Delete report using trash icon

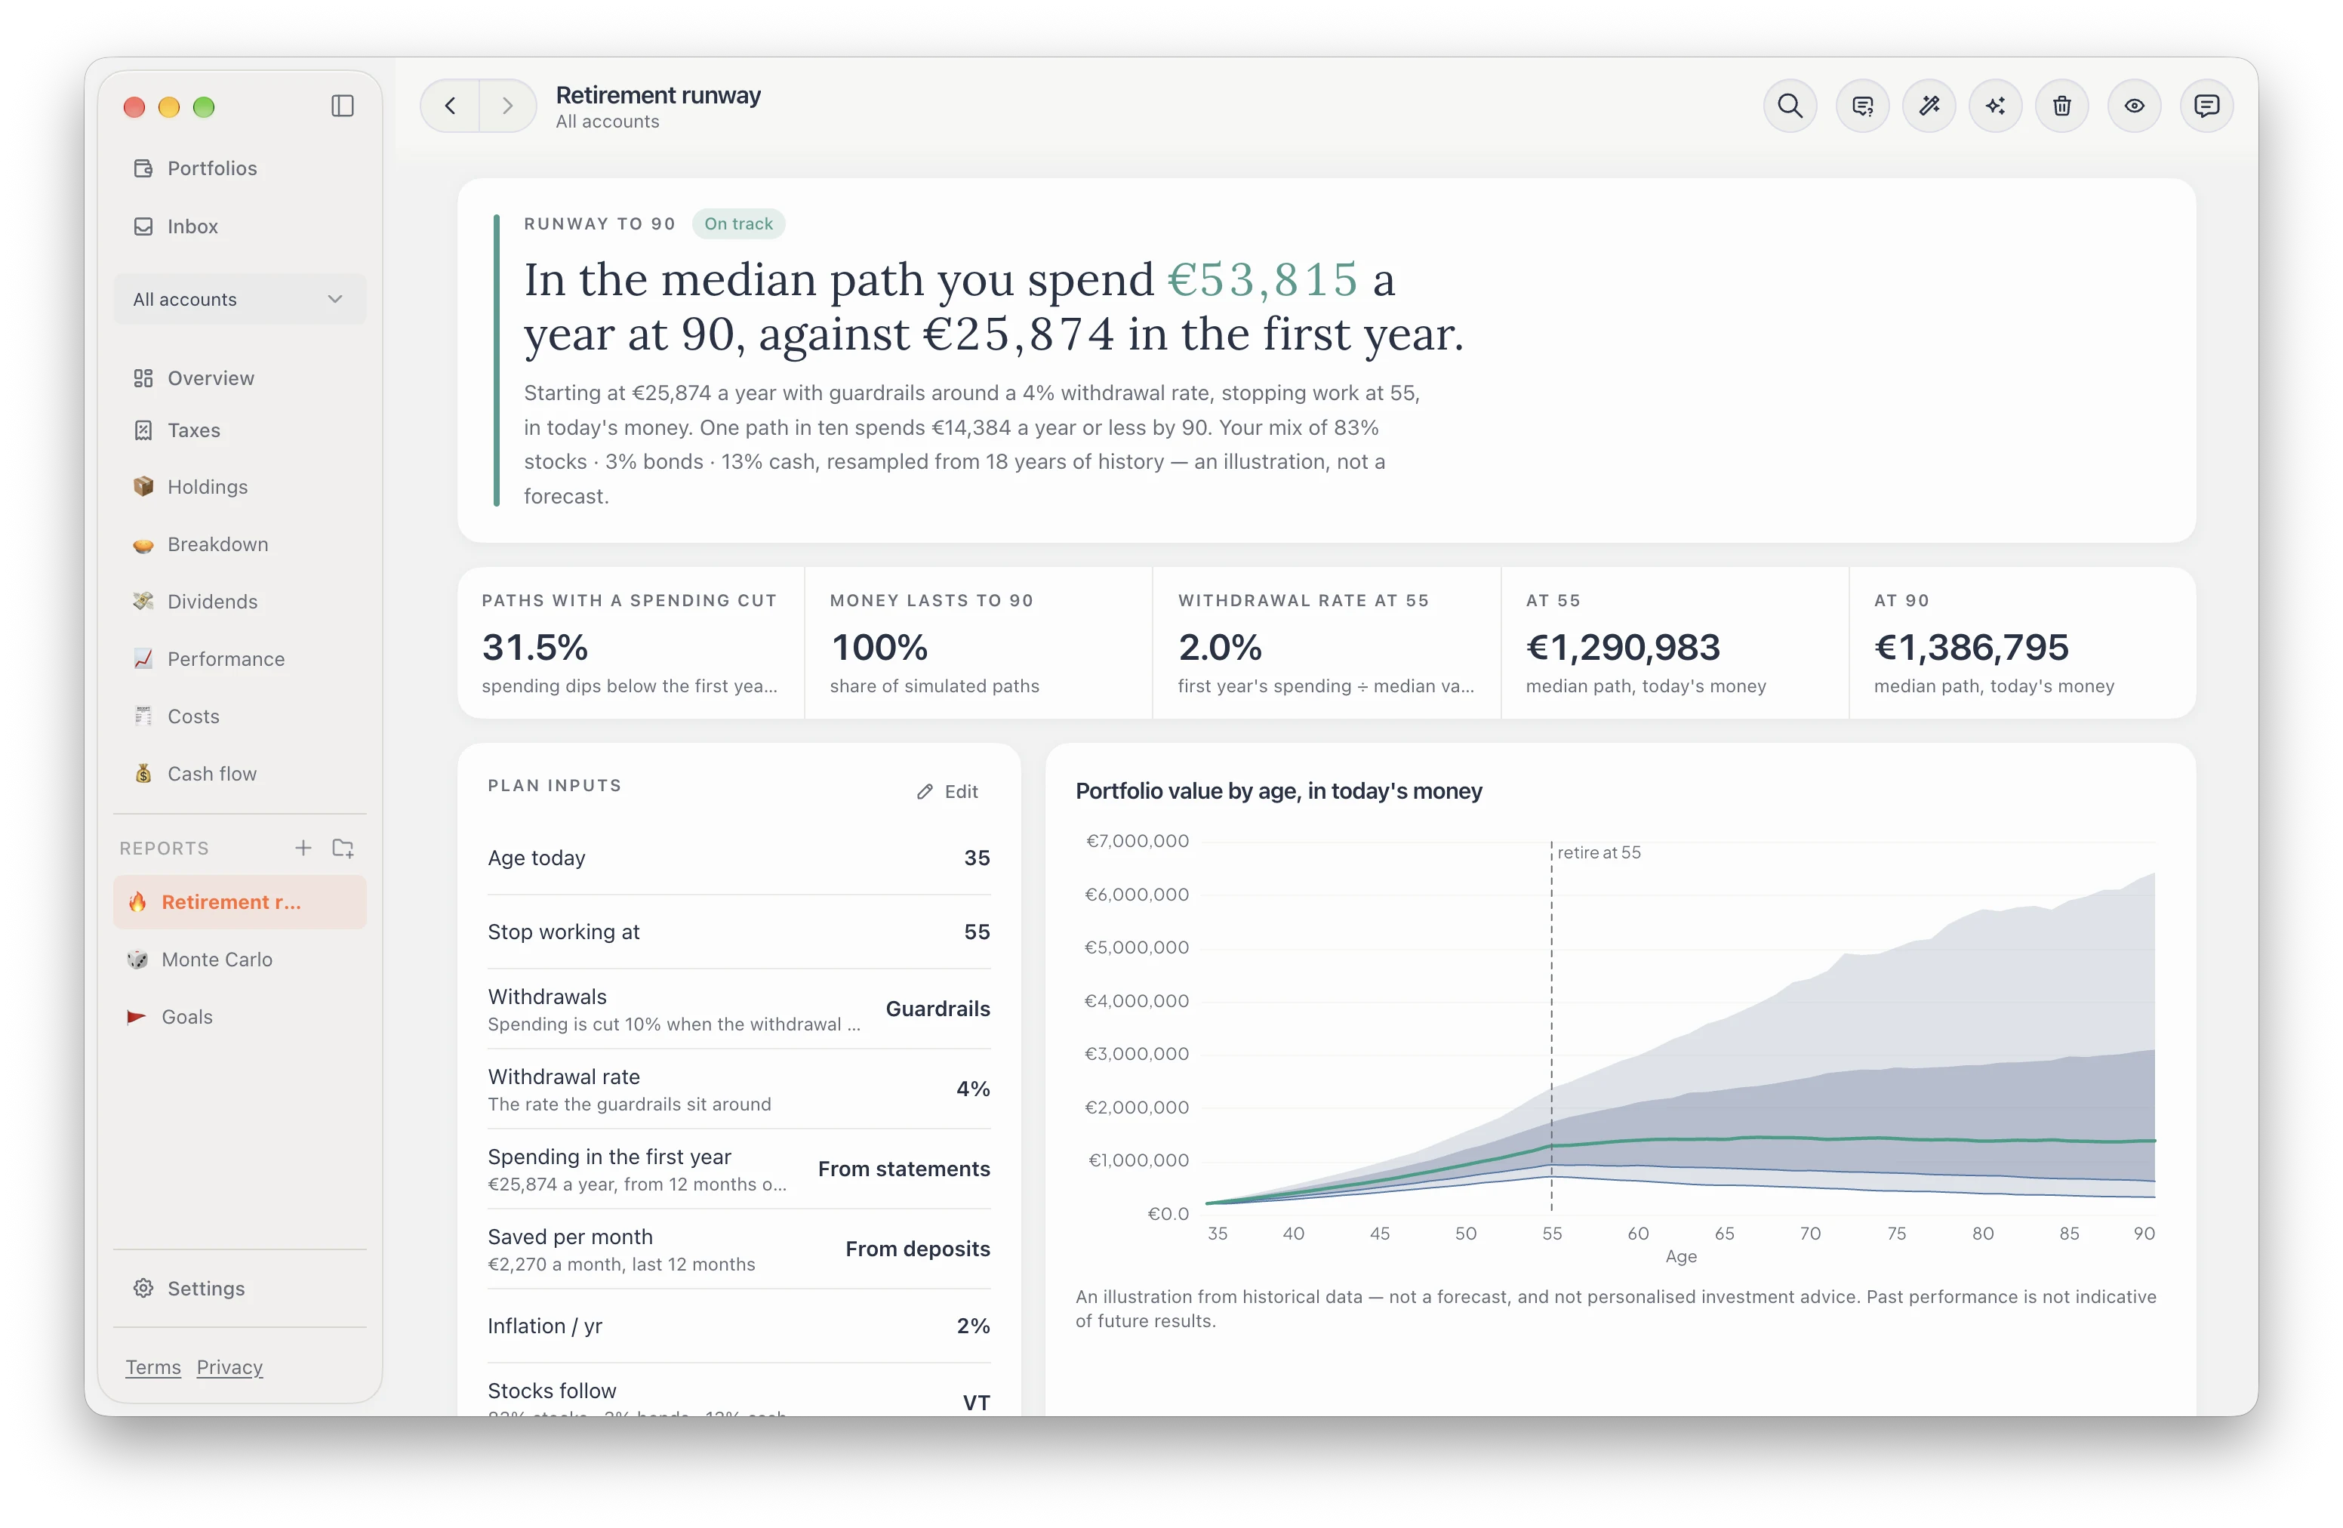(2061, 106)
